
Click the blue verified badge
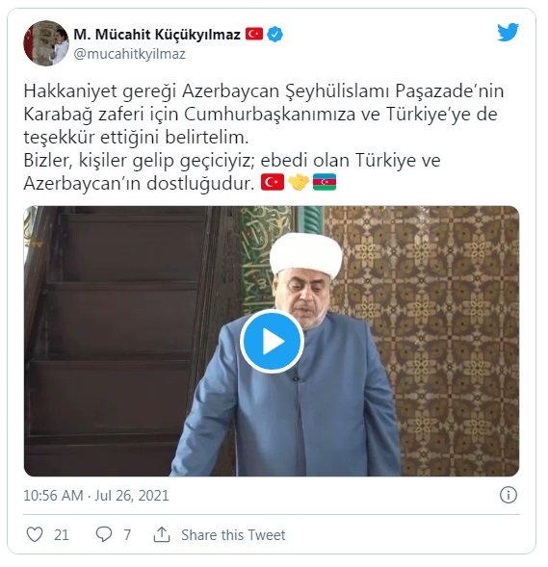click(274, 35)
